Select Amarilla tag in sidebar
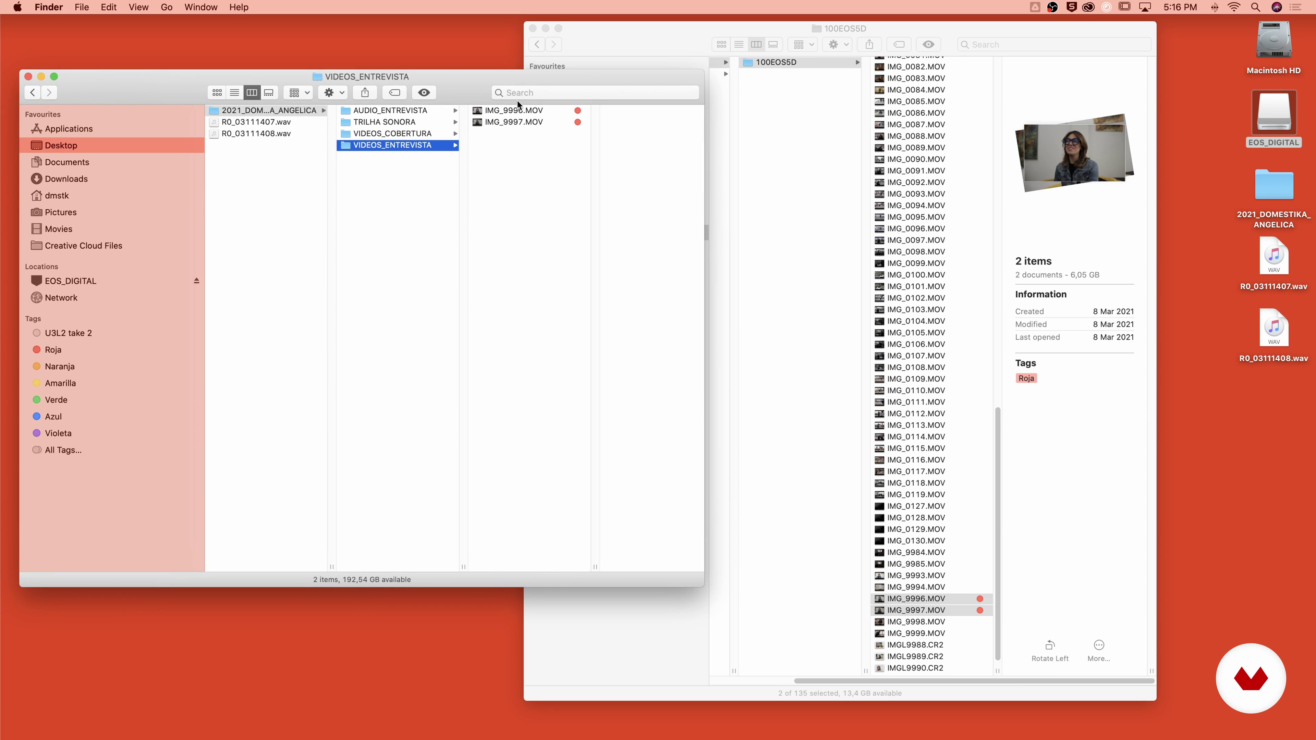1316x740 pixels. click(x=112, y=383)
